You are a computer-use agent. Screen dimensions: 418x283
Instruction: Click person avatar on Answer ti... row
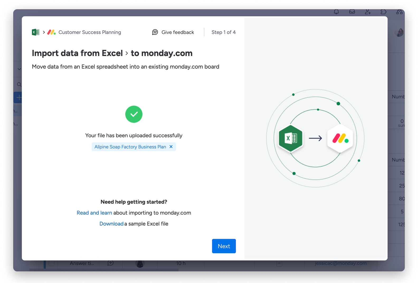[140, 263]
